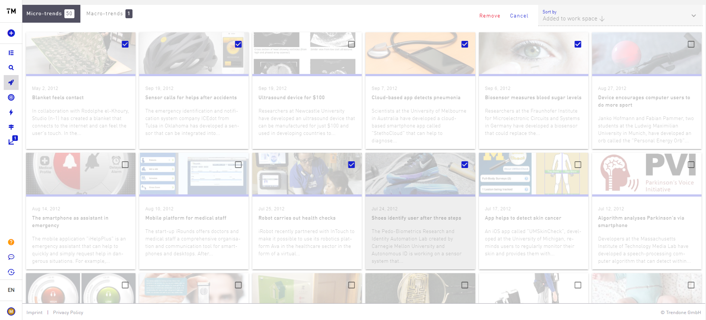Image resolution: width=706 pixels, height=320 pixels.
Task: Click "The smartphone as assistant in emergency"
Action: [70, 222]
